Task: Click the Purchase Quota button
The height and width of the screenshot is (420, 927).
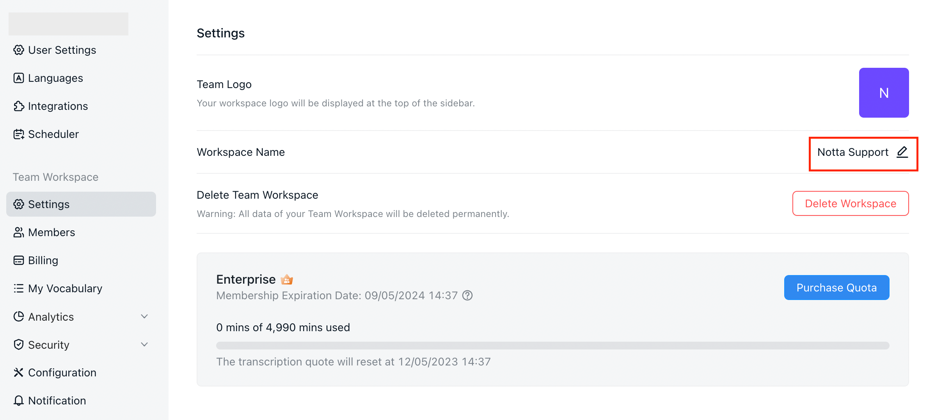Action: click(x=836, y=288)
